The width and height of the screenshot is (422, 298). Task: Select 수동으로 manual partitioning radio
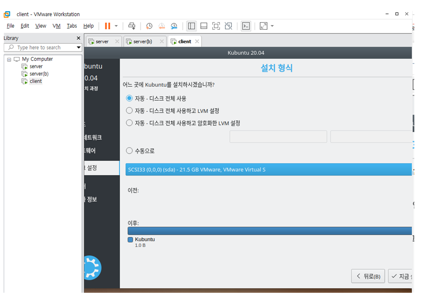click(129, 150)
